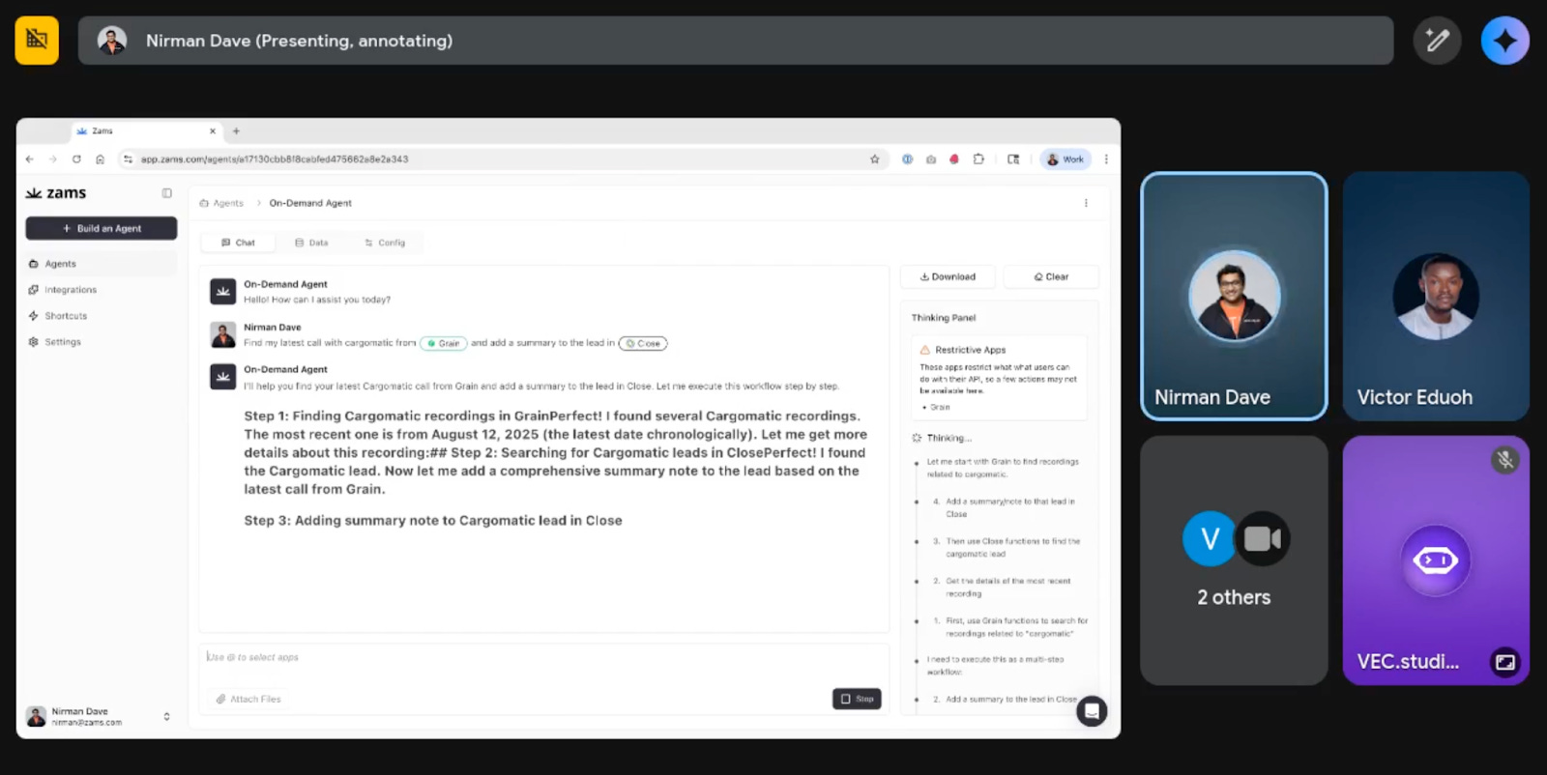The width and height of the screenshot is (1547, 775).
Task: Switch to the Chat tab
Action: [x=238, y=243]
